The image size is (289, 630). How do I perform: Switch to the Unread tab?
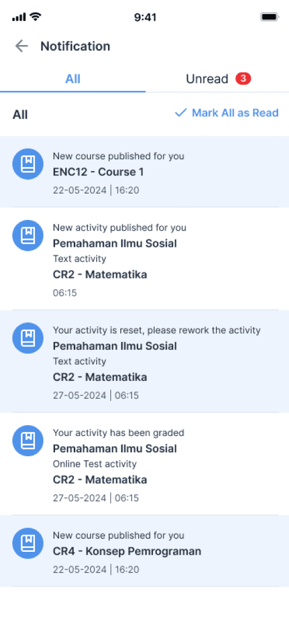[x=218, y=79]
